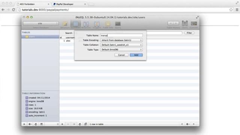The height and width of the screenshot is (135, 240).
Task: Reload the browser page
Action: (13, 10)
